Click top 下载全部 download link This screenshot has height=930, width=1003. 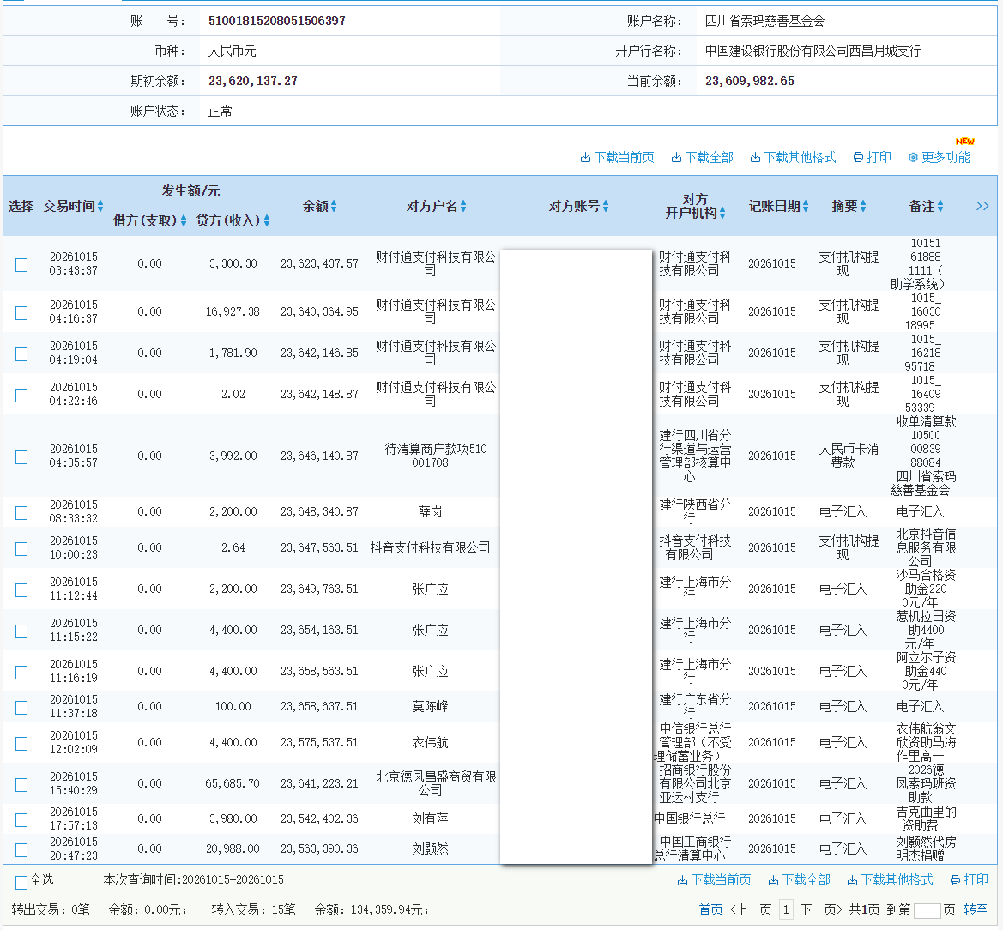pos(703,157)
